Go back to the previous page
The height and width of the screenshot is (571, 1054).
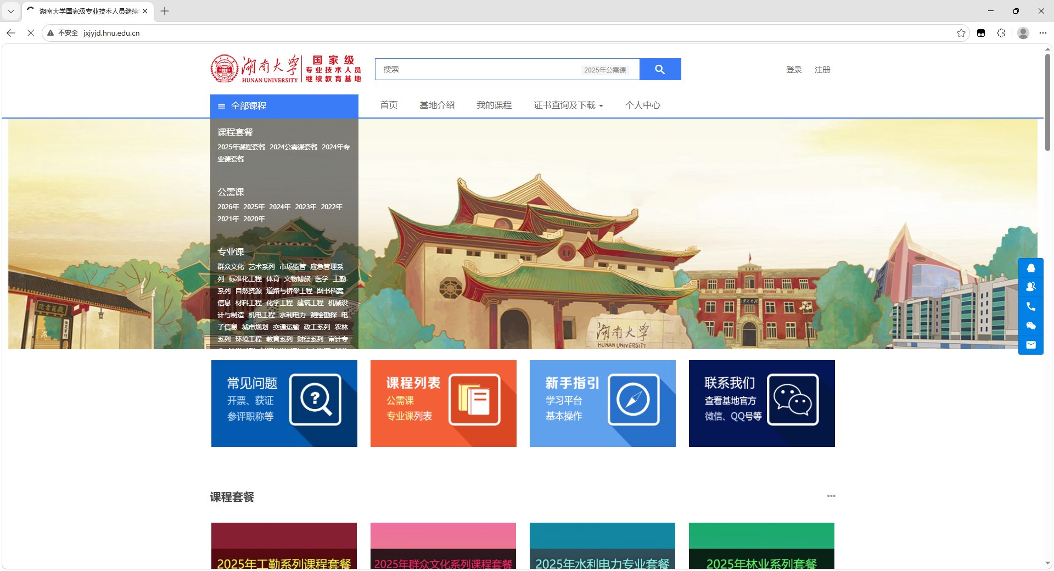[x=11, y=33]
